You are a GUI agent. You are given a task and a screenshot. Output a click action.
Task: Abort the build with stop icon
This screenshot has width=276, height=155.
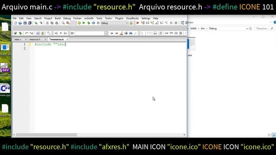tap(98, 23)
